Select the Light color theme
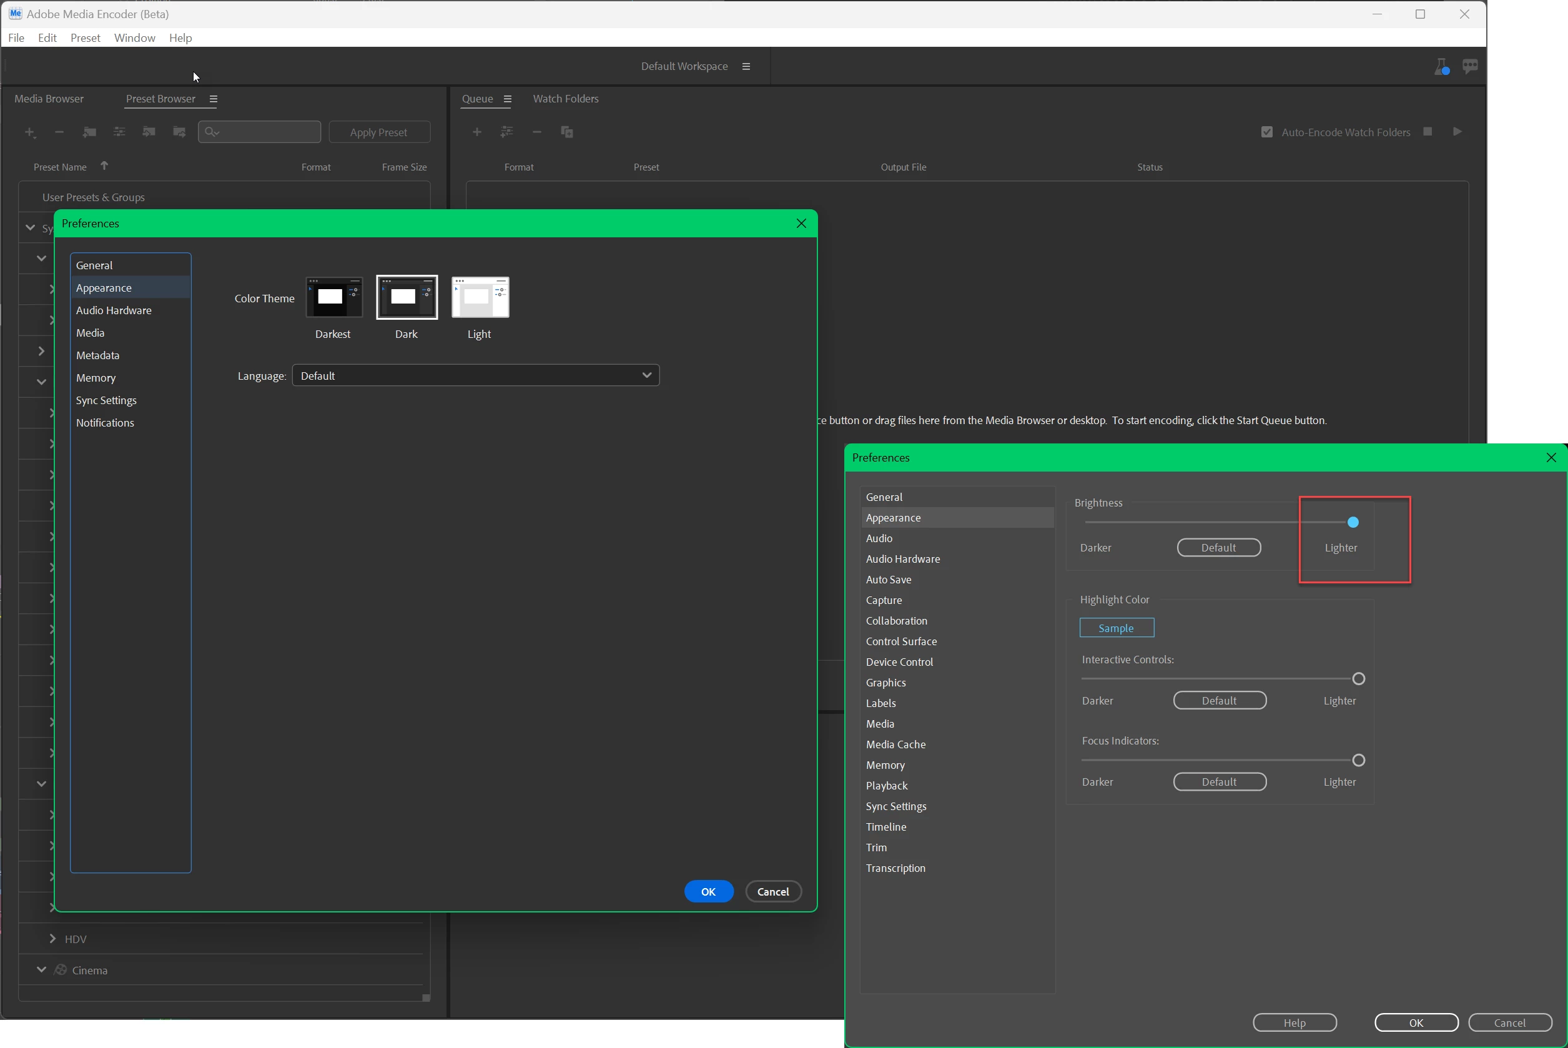Viewport: 1568px width, 1048px height. 480,297
